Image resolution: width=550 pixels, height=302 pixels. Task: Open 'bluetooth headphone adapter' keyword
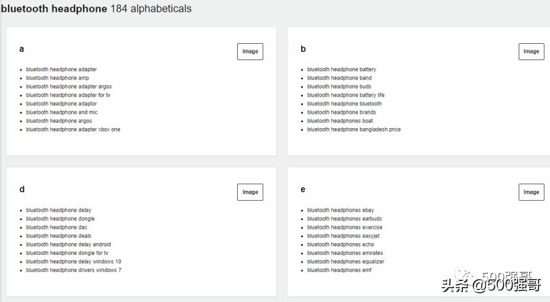(61, 69)
